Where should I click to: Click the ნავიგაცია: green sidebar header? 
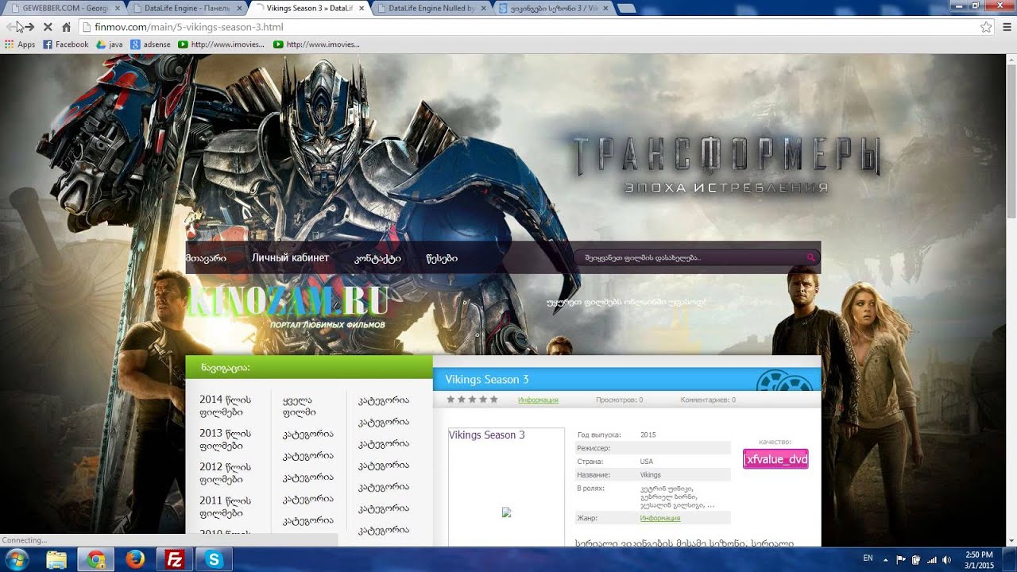(309, 368)
